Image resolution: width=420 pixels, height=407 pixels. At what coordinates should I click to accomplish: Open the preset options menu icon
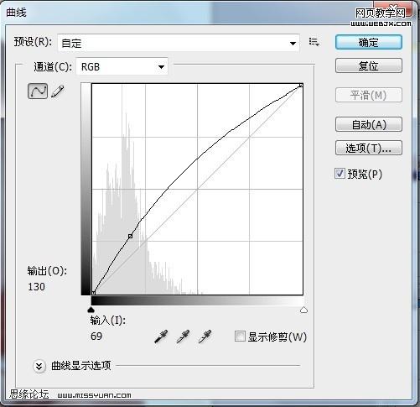[314, 42]
